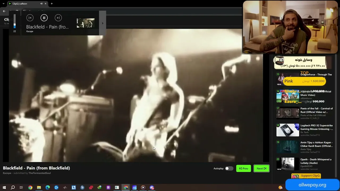Mute the ClipQ browser tab audio
340x191 pixels.
[41, 4]
